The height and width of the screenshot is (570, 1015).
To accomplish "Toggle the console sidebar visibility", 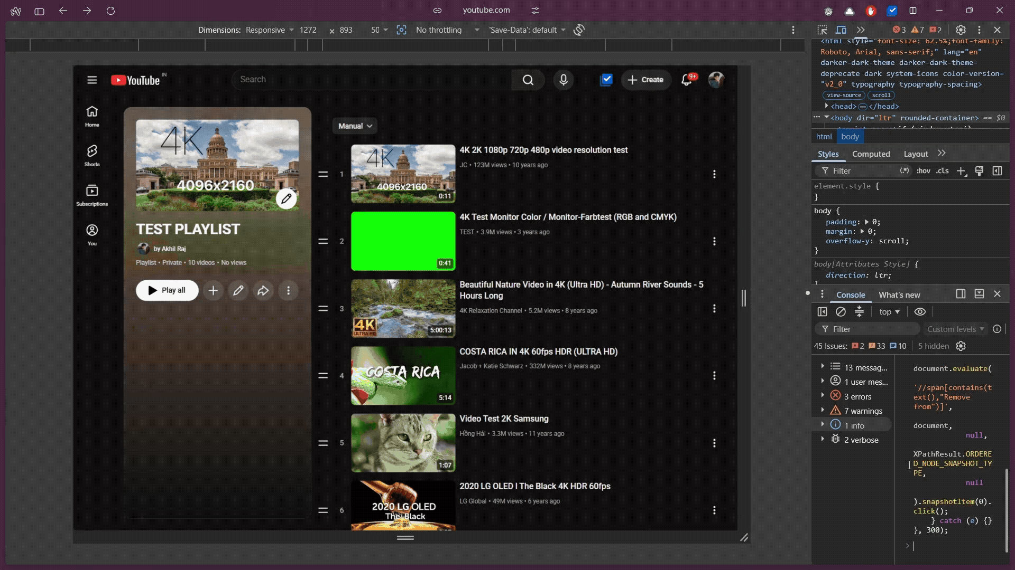I will click(822, 312).
